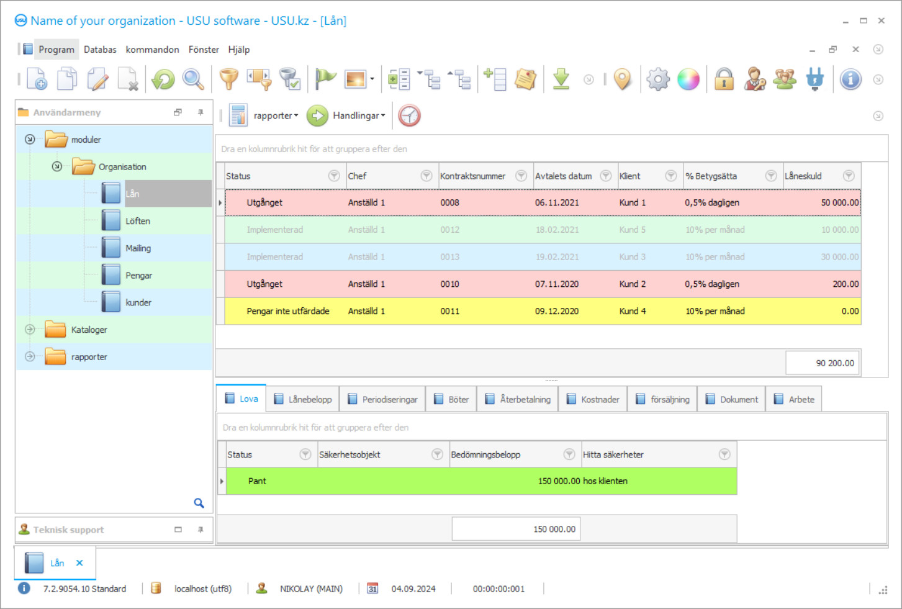Open filter for the Chef column
Image resolution: width=902 pixels, height=609 pixels.
click(426, 176)
